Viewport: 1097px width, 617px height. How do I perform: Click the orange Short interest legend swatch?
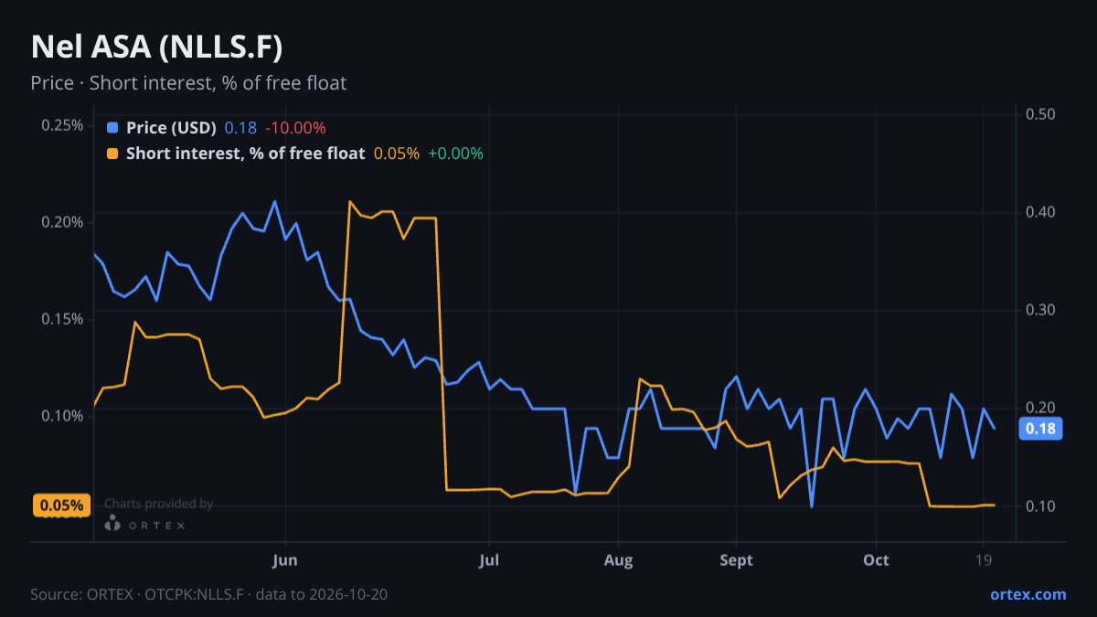pos(112,154)
